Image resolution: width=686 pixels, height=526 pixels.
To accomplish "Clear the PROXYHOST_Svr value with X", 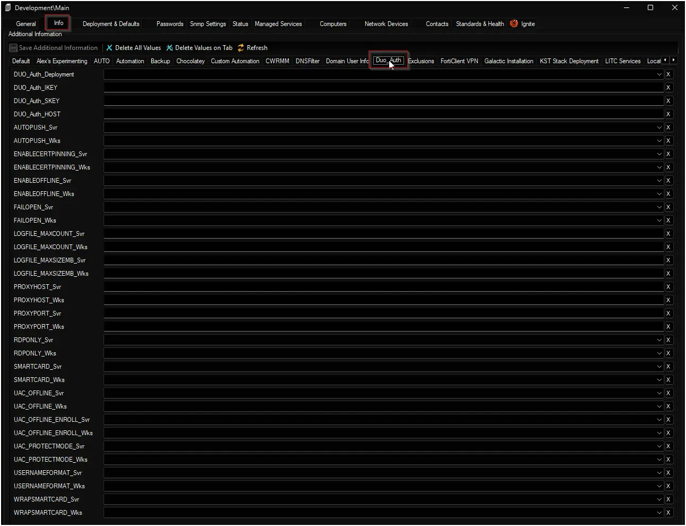I will 668,287.
